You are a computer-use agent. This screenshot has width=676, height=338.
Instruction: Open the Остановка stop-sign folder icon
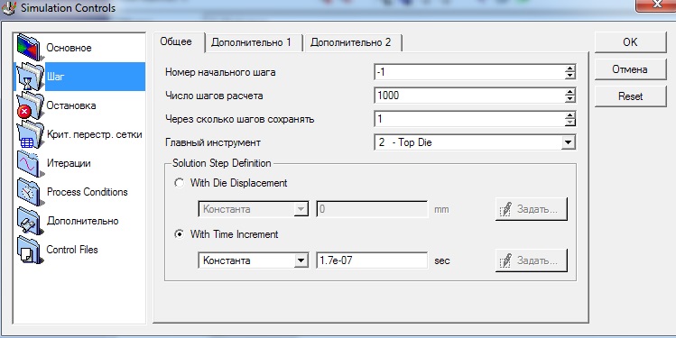(x=30, y=105)
